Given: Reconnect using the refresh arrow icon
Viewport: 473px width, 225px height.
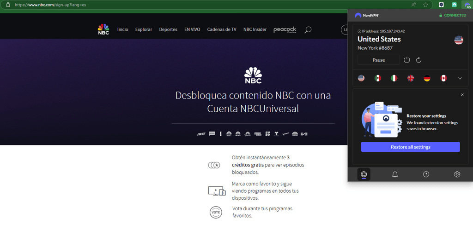Looking at the screenshot, I should tap(418, 60).
